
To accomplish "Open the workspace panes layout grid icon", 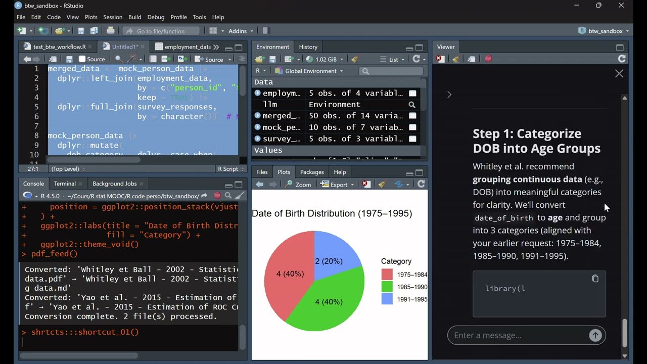I will (213, 31).
